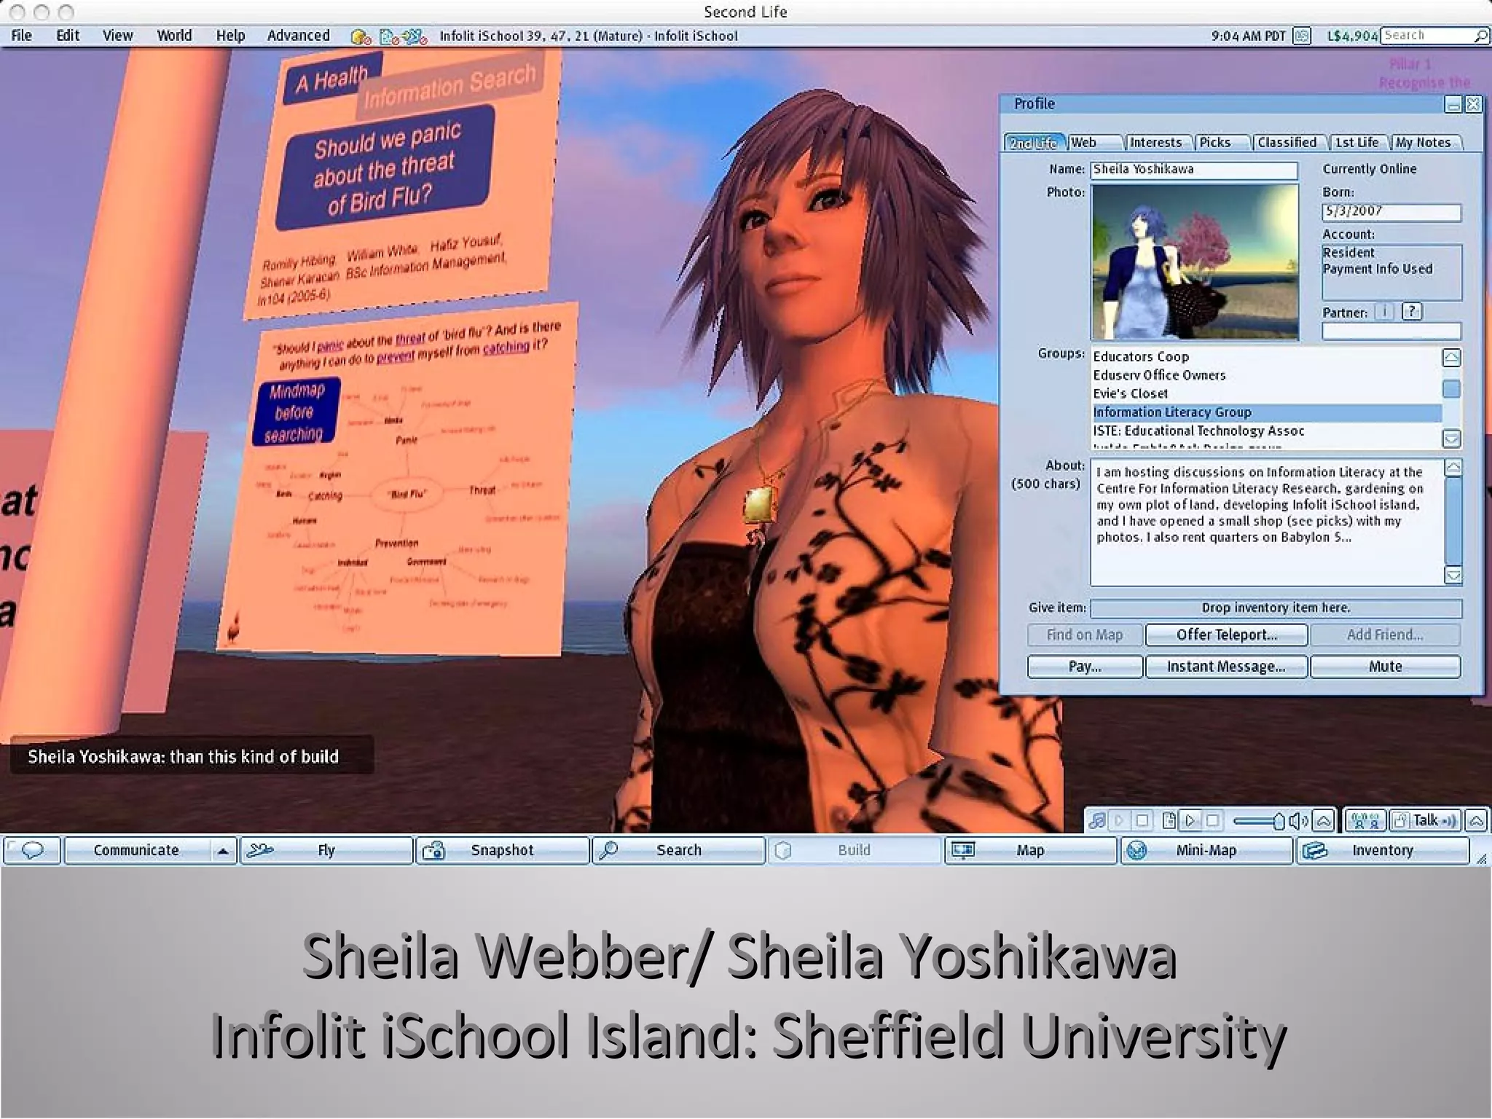Take a Snapshot from the toolbar
Screen dimensions: 1492x1119
click(x=502, y=850)
